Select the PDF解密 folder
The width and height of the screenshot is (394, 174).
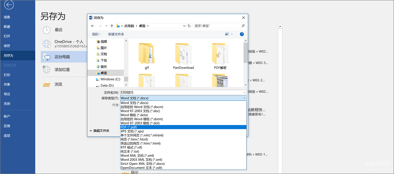(x=220, y=56)
